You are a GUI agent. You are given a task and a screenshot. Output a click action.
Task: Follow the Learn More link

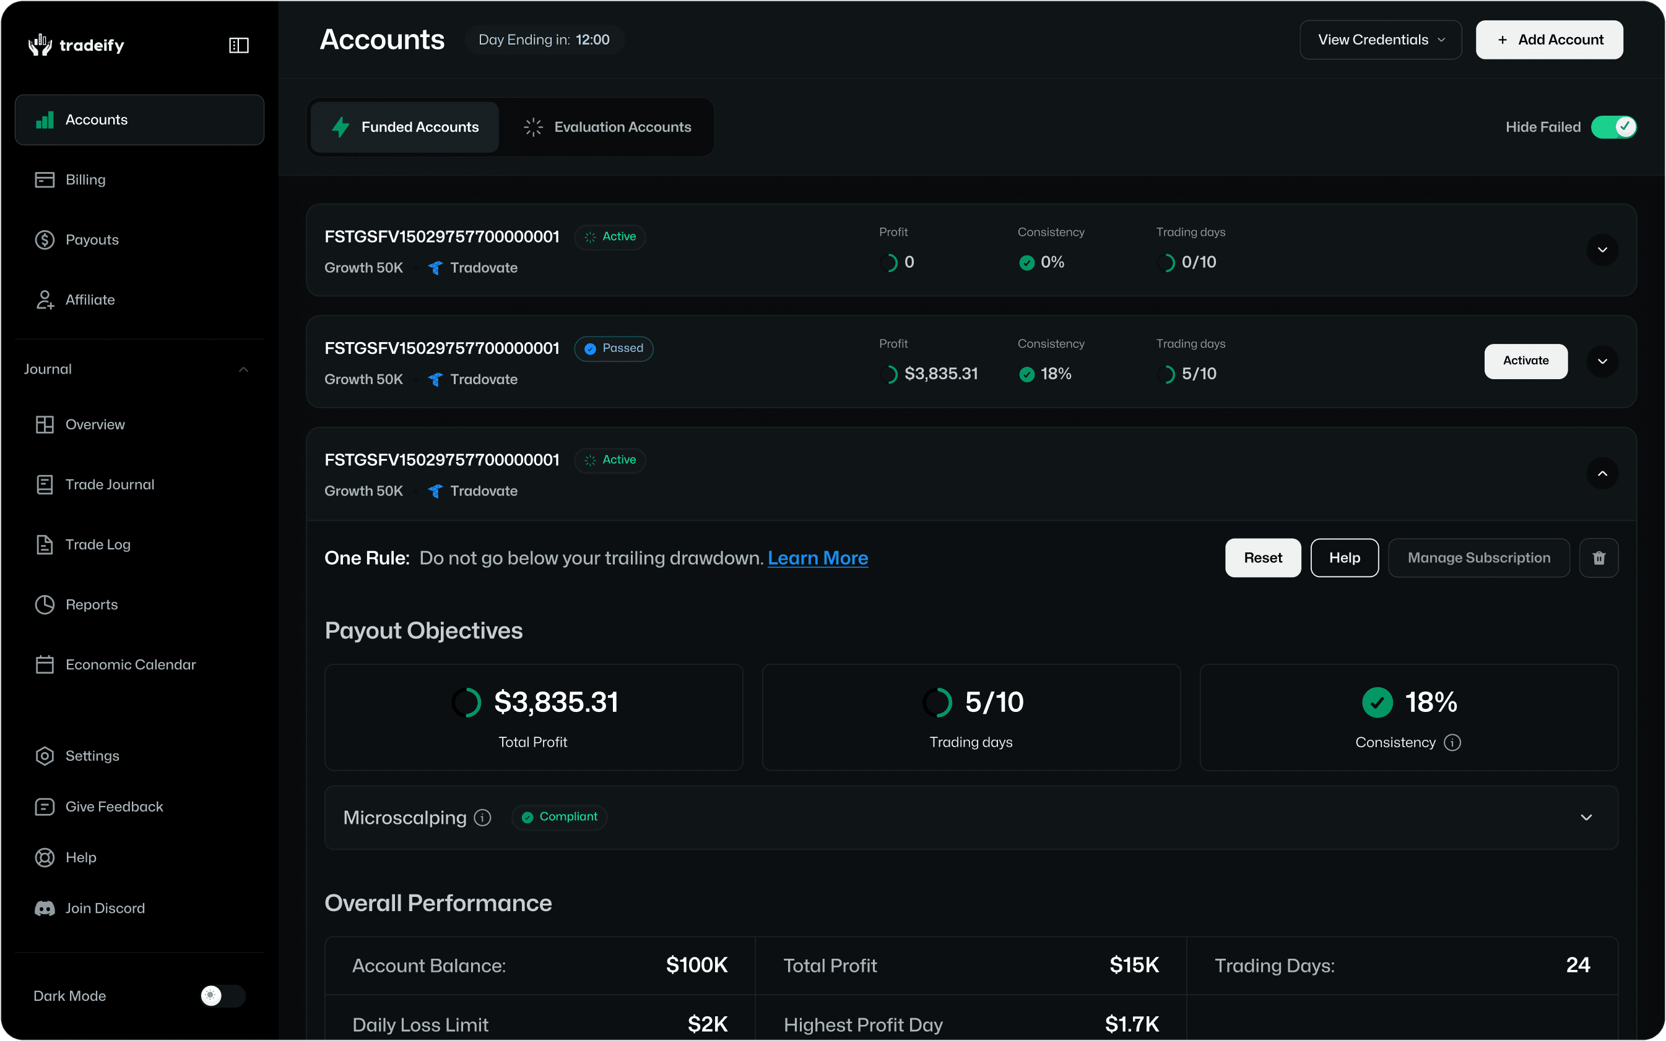[x=817, y=558]
